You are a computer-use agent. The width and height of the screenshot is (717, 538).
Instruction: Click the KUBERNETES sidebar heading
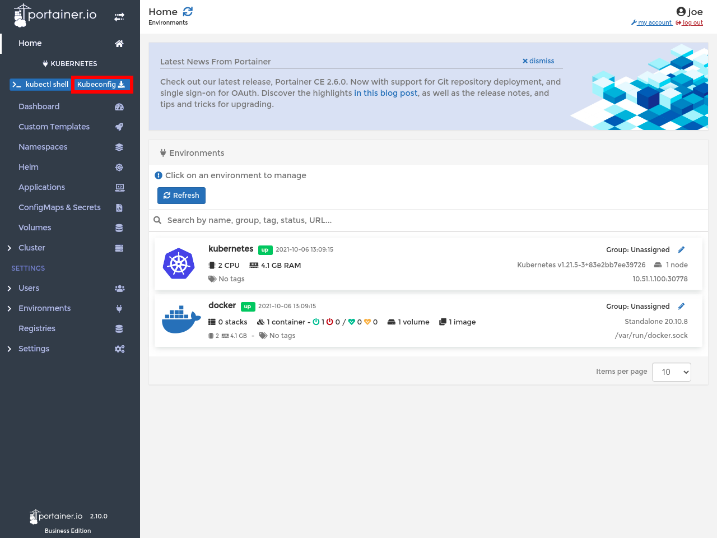pos(70,64)
